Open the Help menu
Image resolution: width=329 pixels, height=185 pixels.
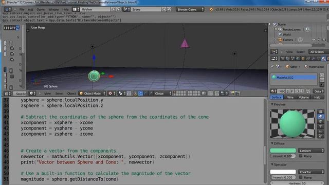pyautogui.click(x=65, y=9)
